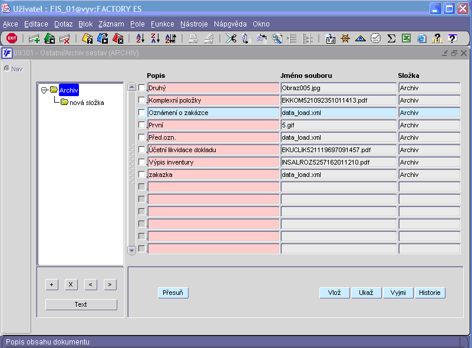Collapse the Archiv tree node
Screen dimensions: 472x348
[x=44, y=90]
